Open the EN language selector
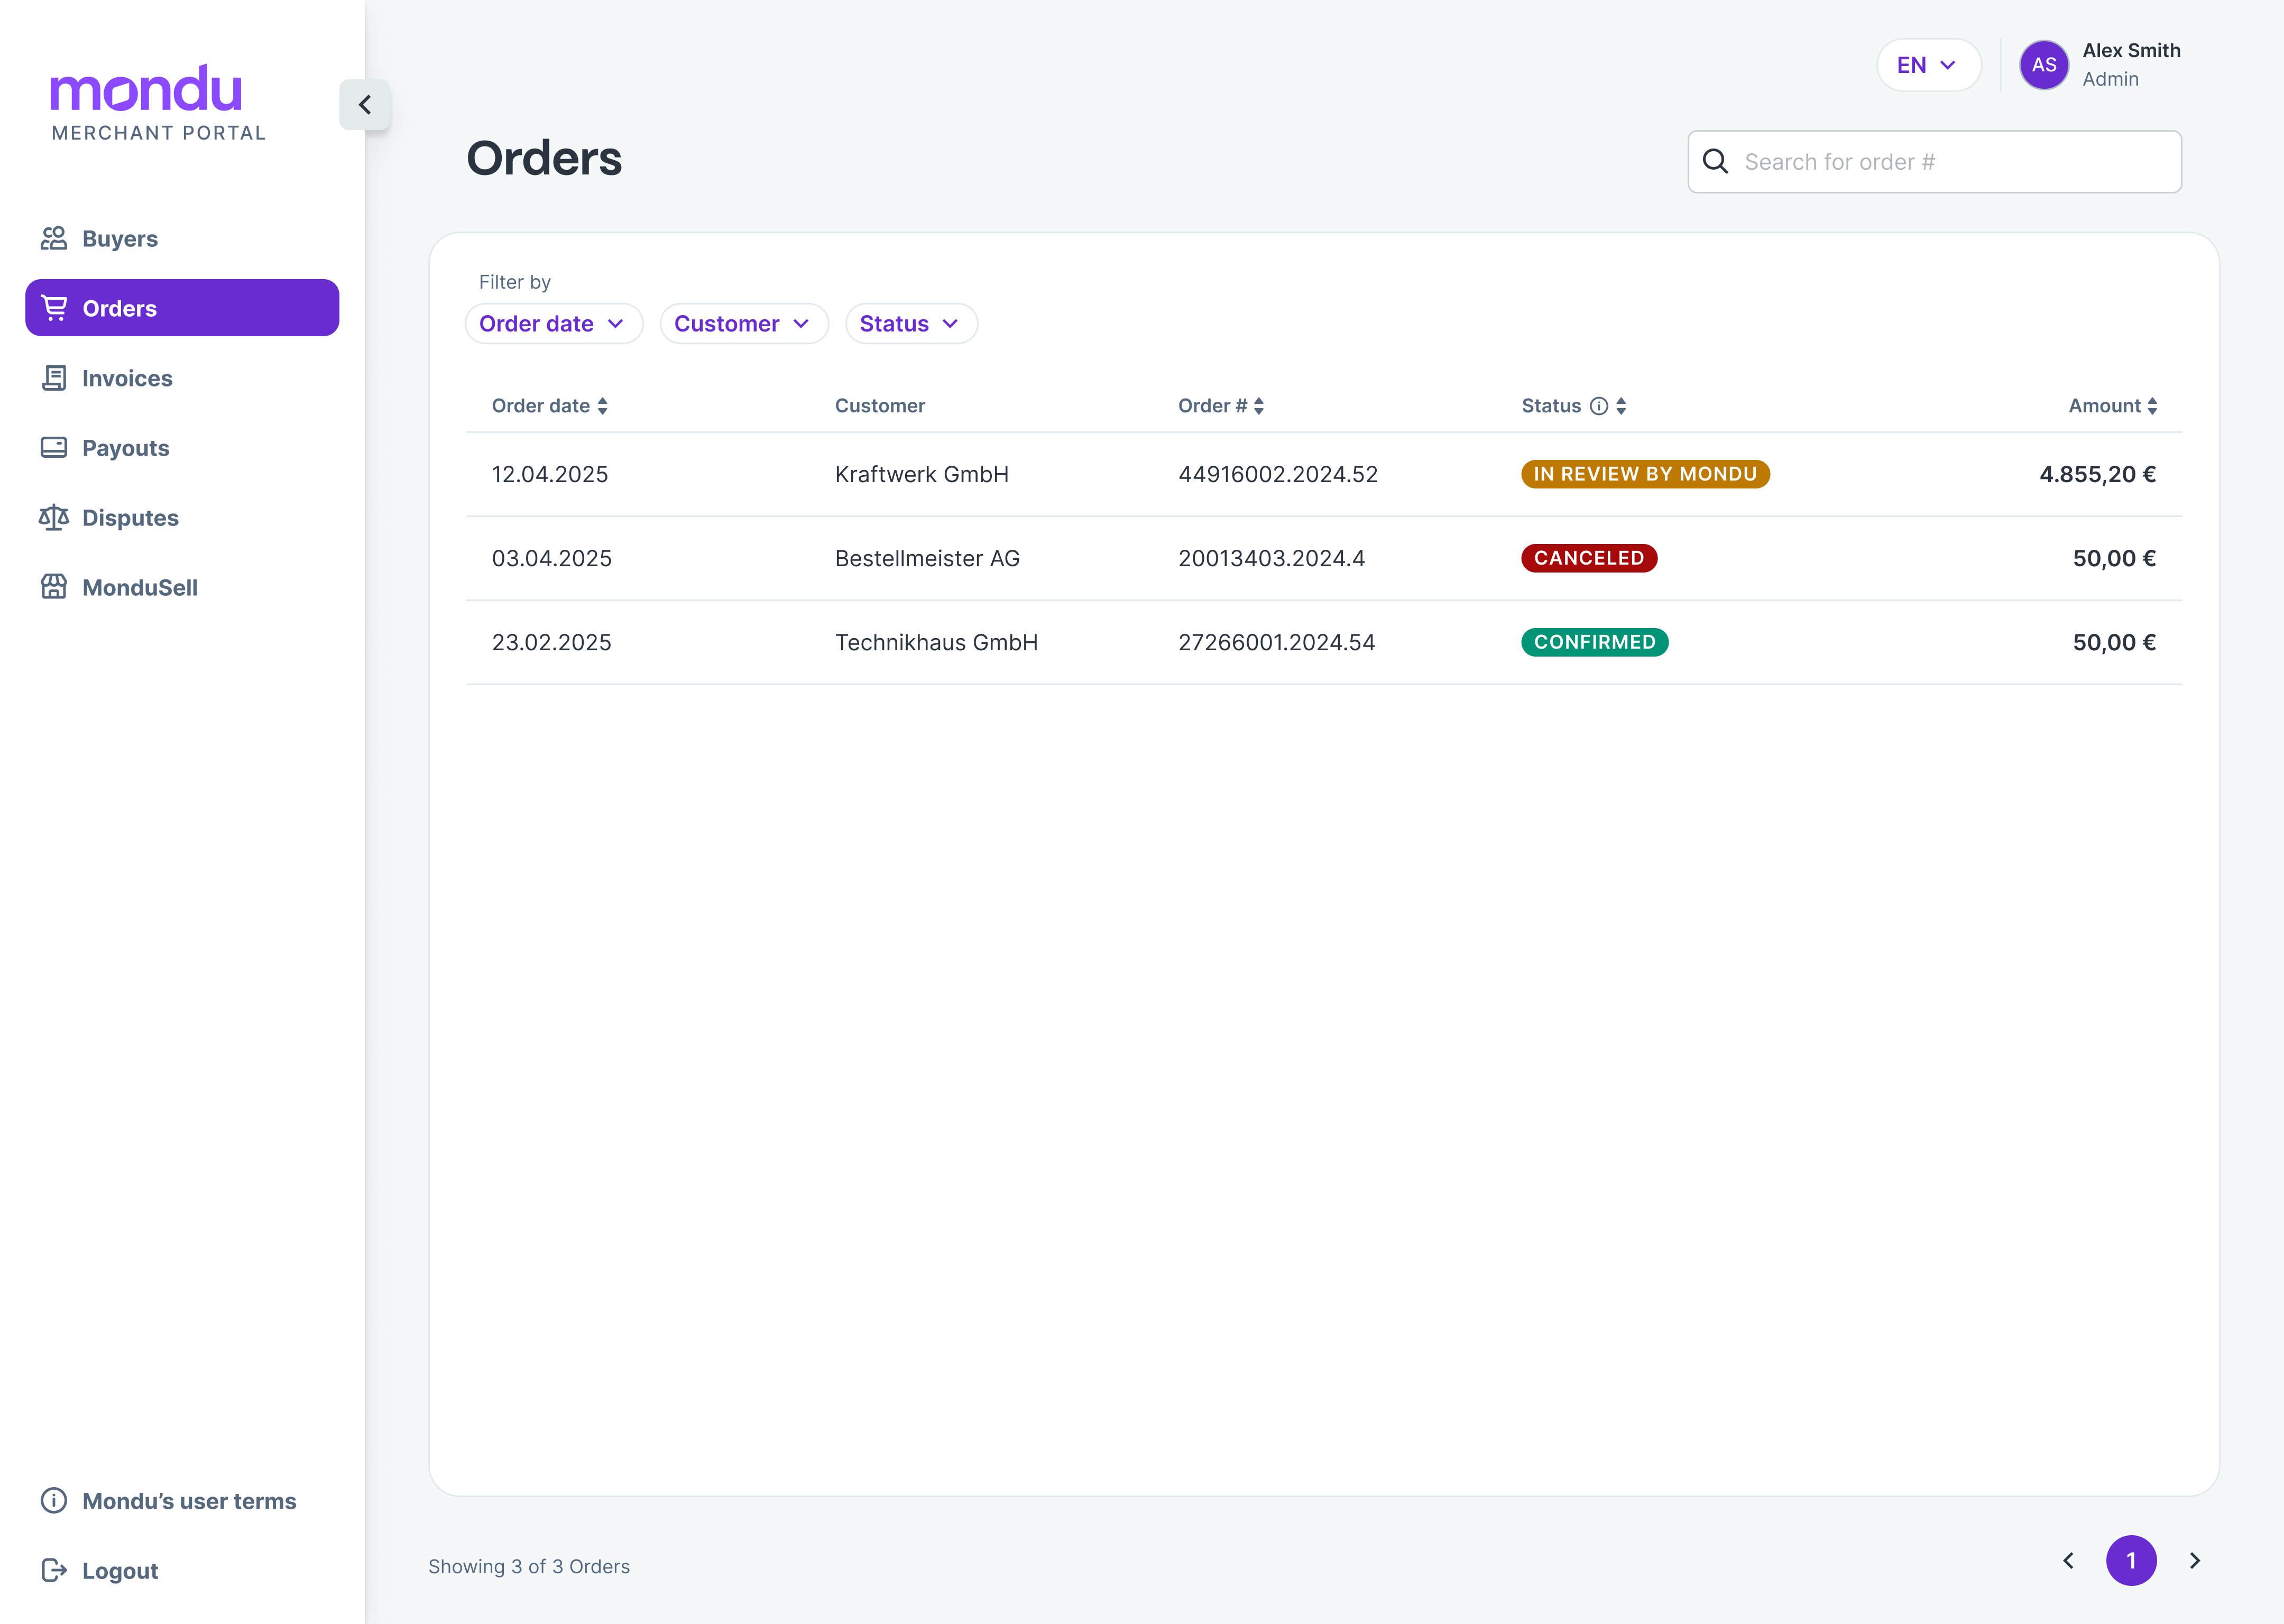Screen dimensions: 2284x1624 (1927, 65)
